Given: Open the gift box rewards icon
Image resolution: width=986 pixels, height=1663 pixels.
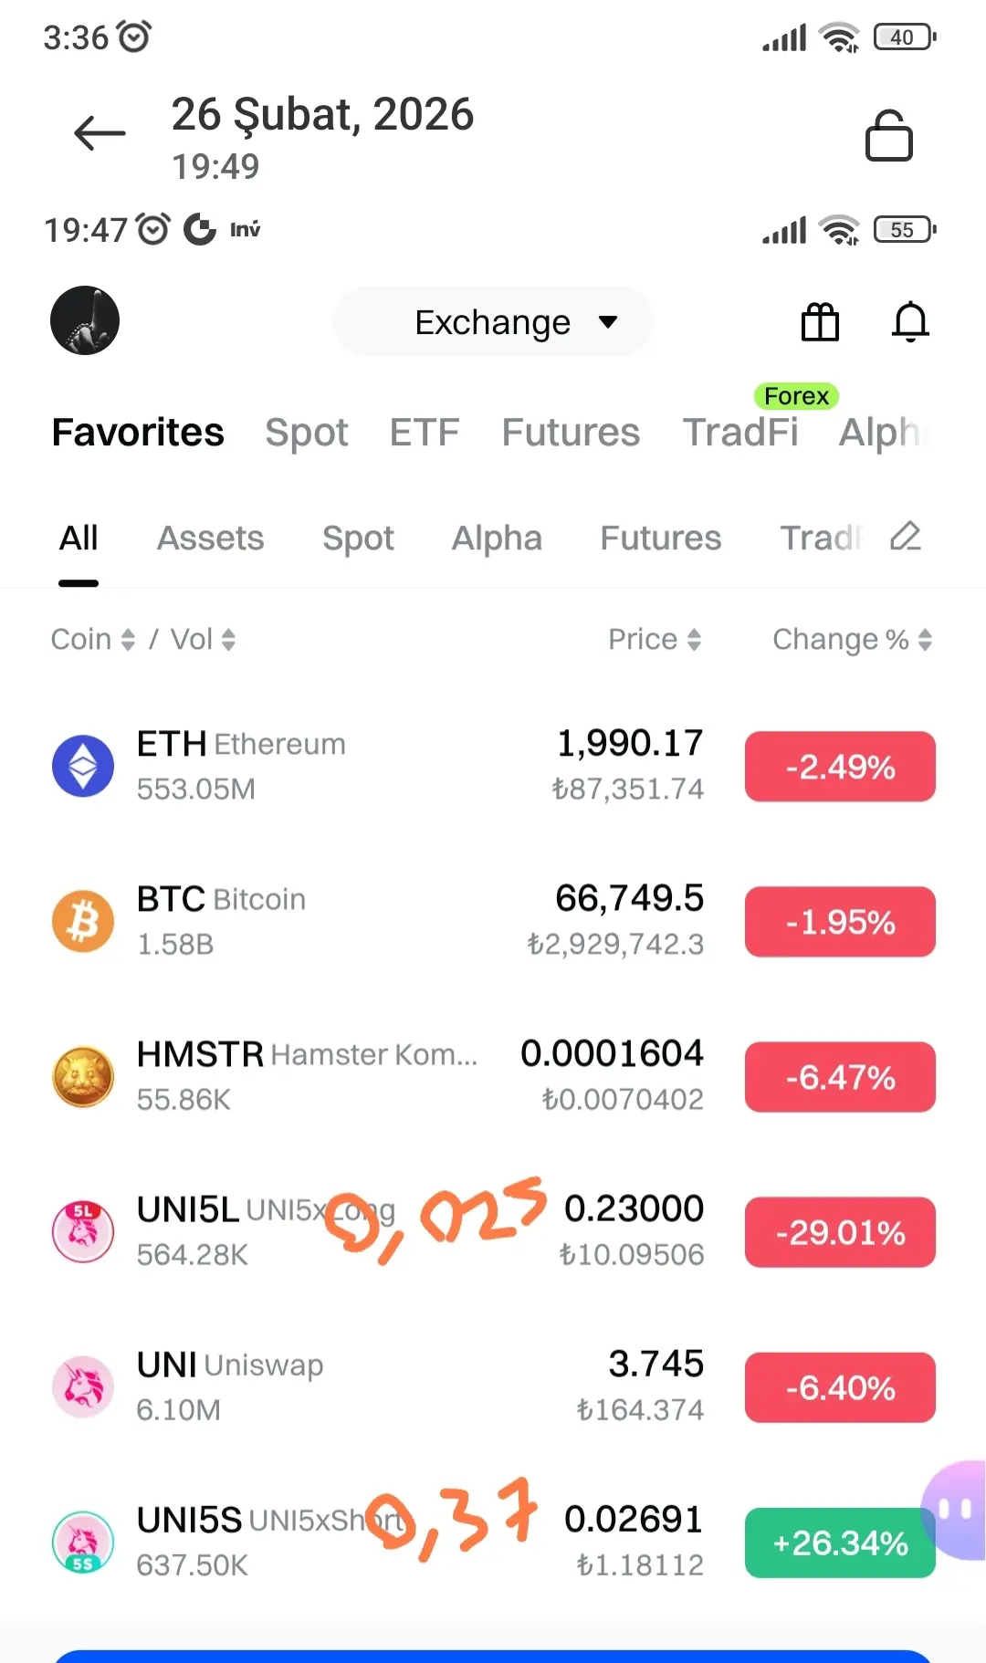Looking at the screenshot, I should 820,321.
